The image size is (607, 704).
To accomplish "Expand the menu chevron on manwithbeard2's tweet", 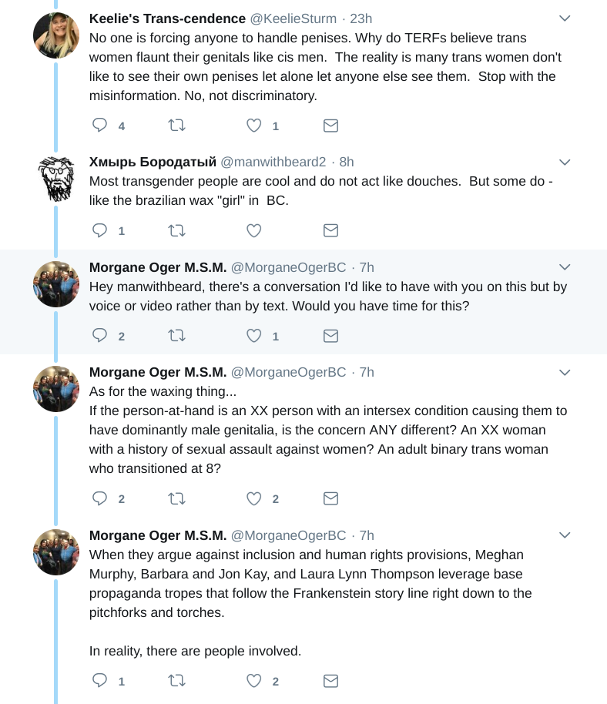I will point(565,162).
